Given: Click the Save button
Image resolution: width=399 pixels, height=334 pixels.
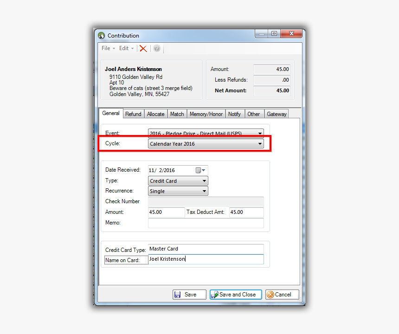Looking at the screenshot, I should point(189,295).
